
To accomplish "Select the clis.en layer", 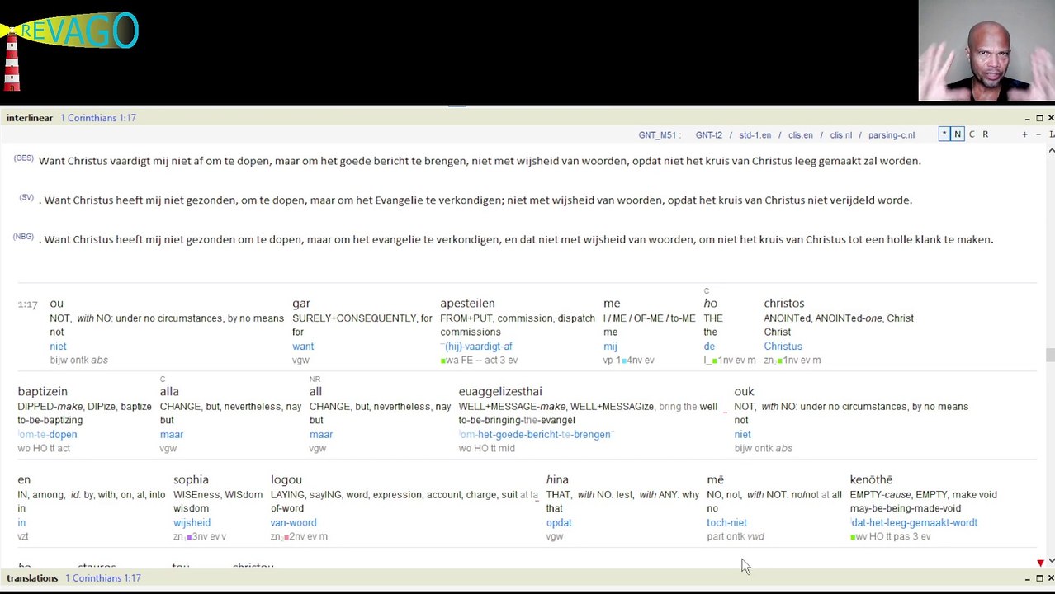I will [x=800, y=135].
